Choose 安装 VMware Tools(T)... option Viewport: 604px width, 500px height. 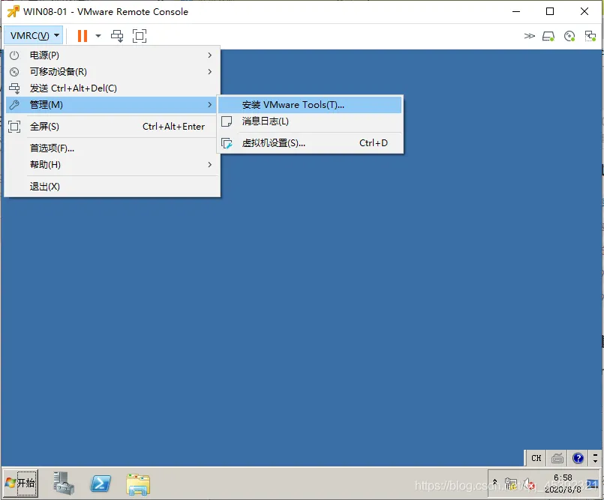[310, 105]
